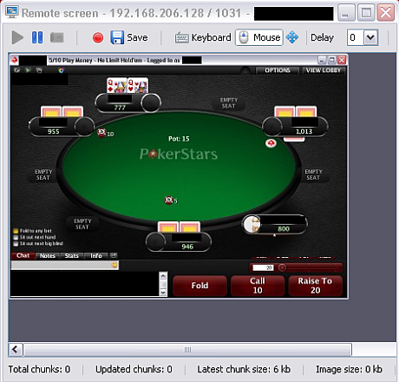Switch to the Notes tab
Screen dimensions: 399x382
tap(48, 256)
